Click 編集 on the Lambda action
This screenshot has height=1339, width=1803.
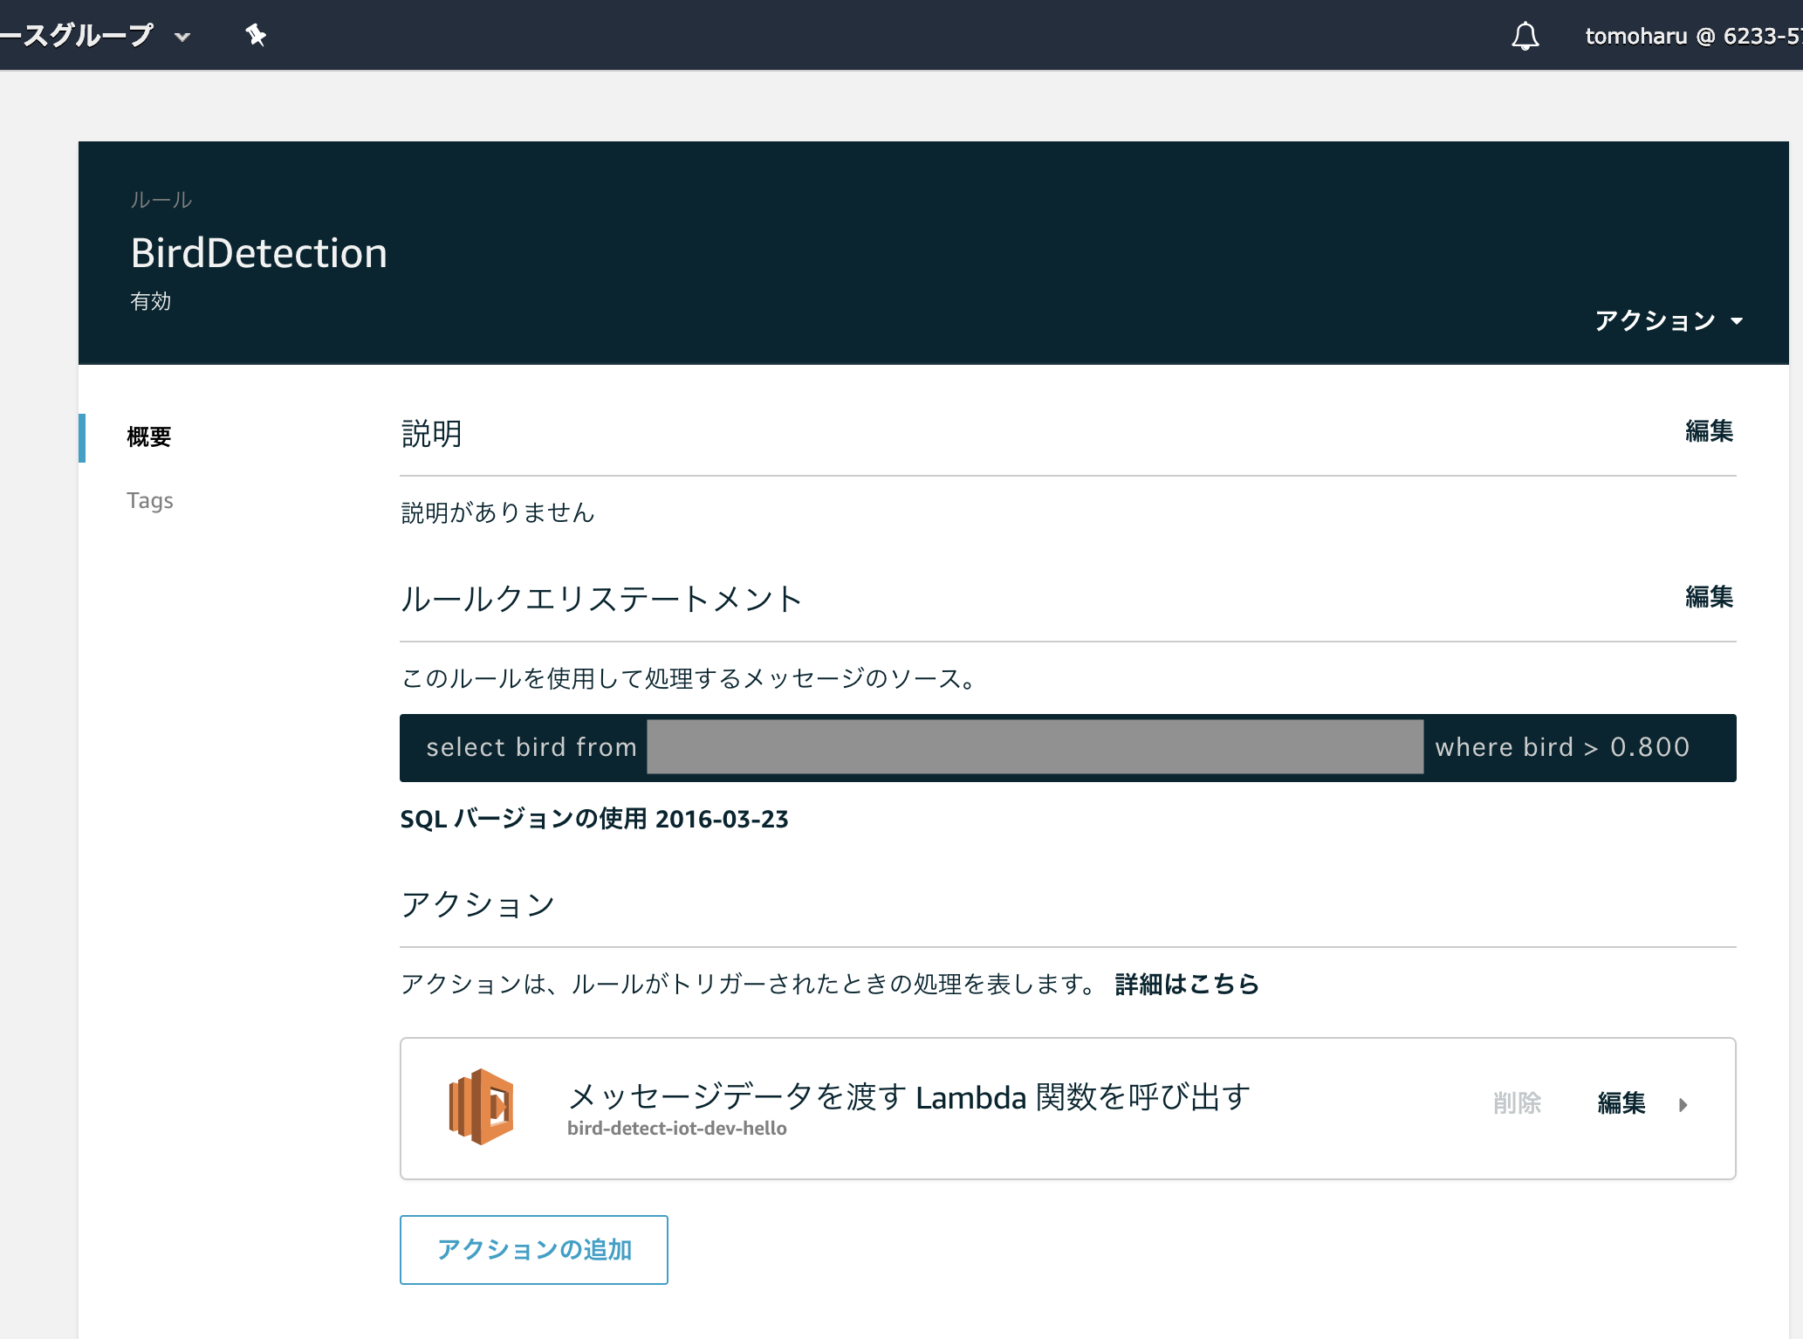click(x=1620, y=1104)
